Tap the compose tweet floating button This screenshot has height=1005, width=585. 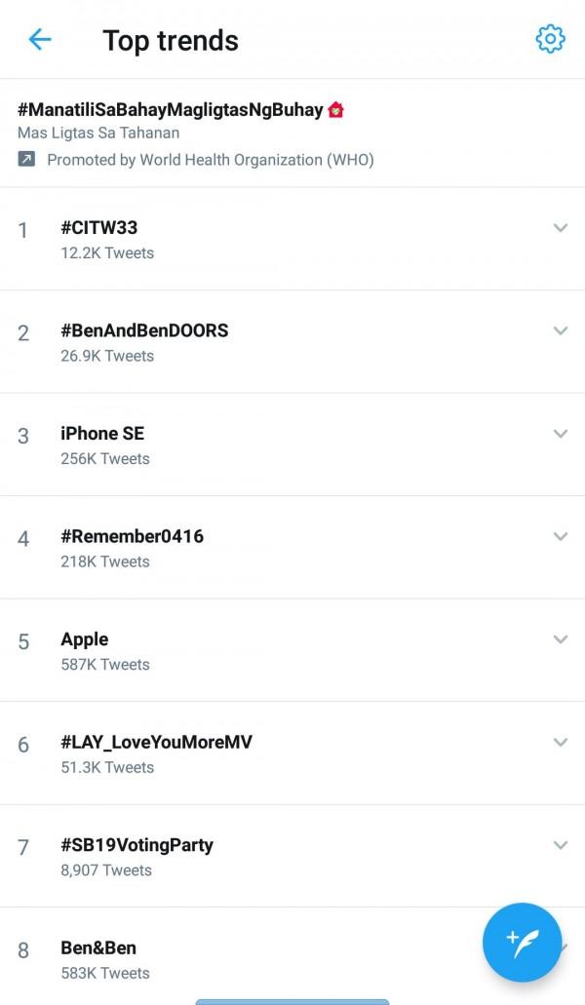tap(522, 942)
